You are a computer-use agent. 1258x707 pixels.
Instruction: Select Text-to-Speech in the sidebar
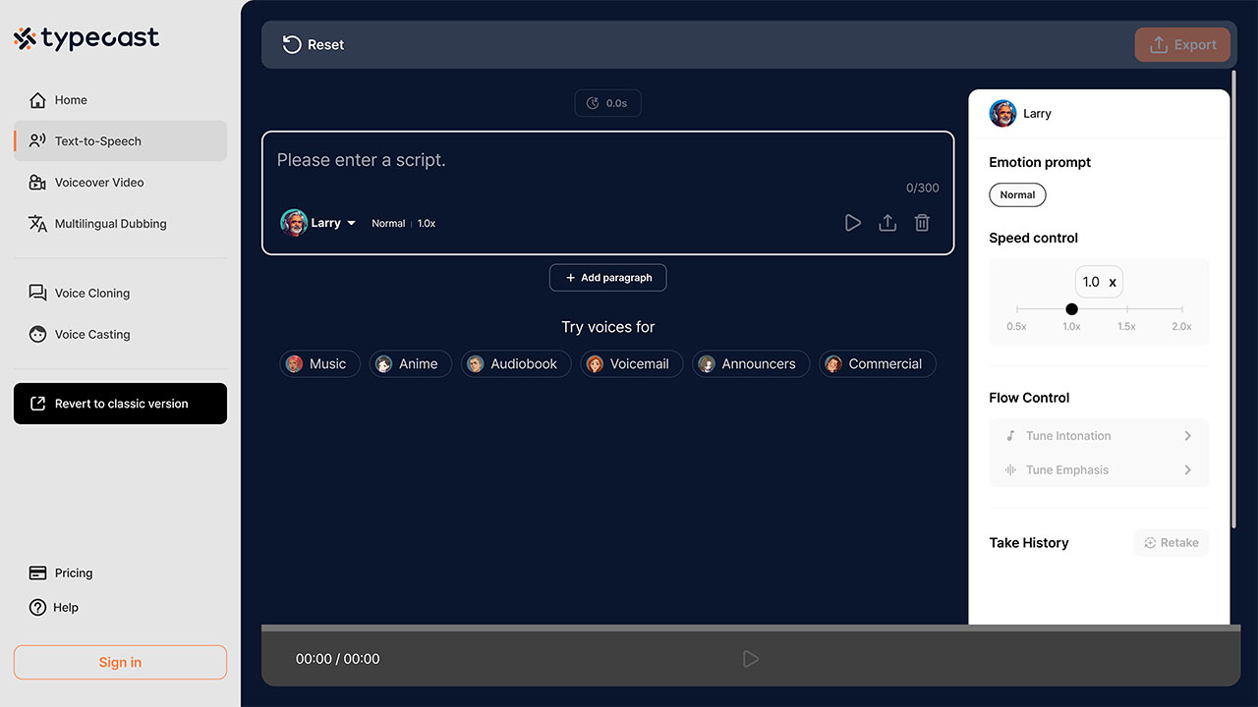[120, 141]
